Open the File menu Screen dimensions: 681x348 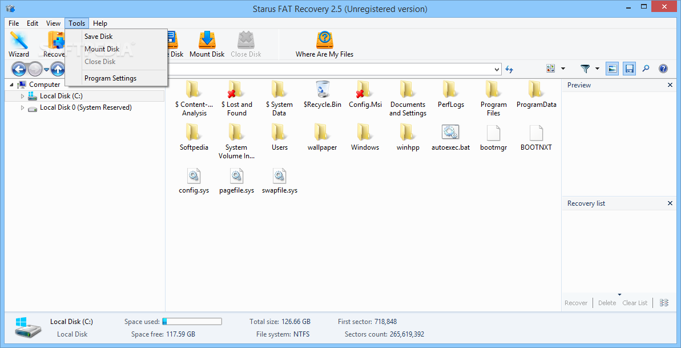[x=14, y=23]
